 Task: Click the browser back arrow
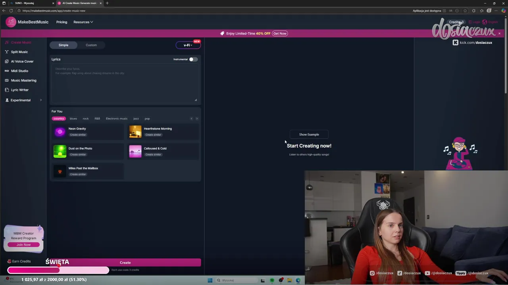click(x=4, y=11)
